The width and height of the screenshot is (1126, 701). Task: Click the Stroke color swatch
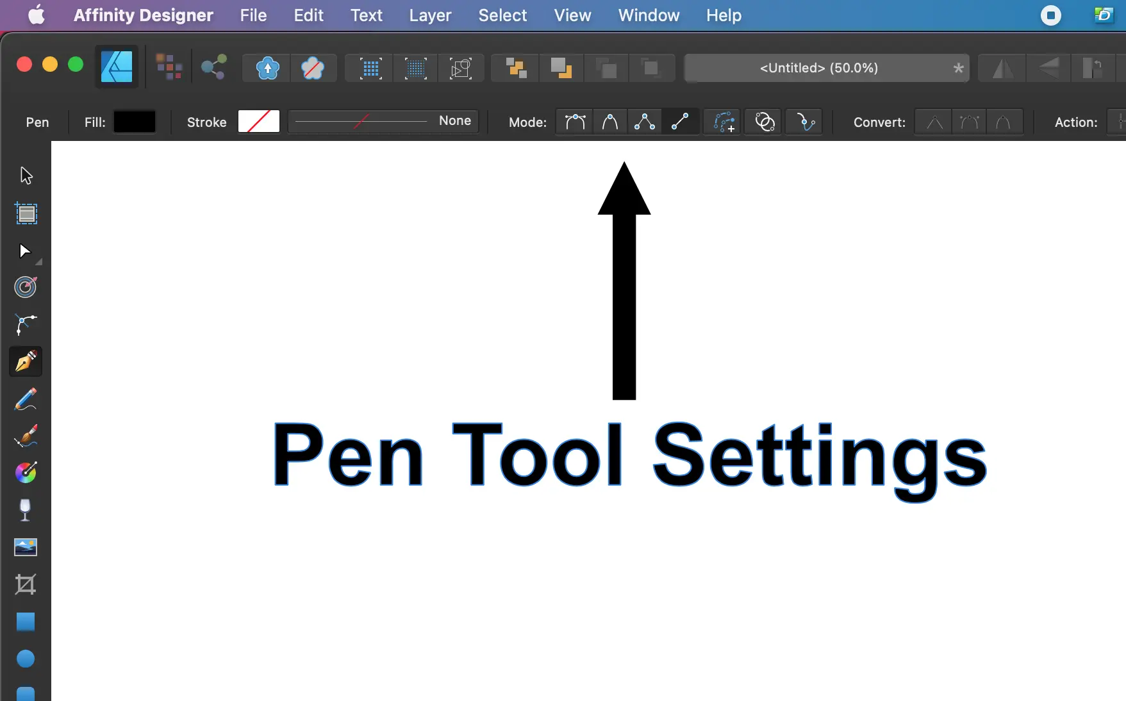coord(259,121)
